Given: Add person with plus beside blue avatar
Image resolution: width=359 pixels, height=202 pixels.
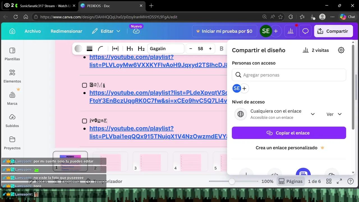Looking at the screenshot, I should 244,89.
